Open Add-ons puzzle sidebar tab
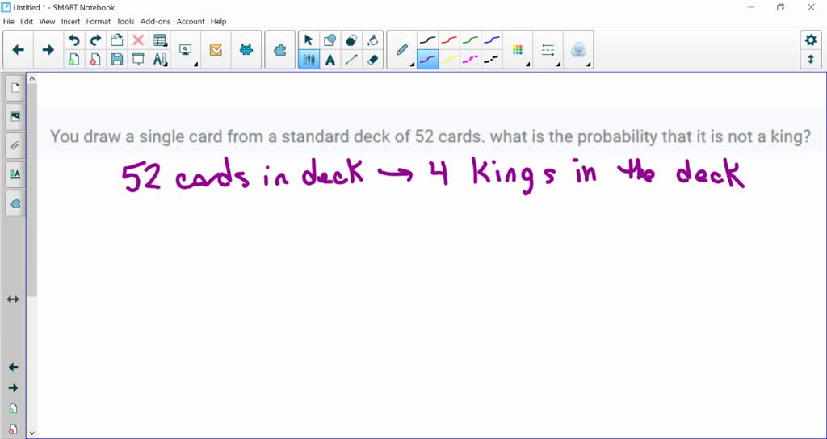Screen dimensions: 827x439 pos(15,203)
